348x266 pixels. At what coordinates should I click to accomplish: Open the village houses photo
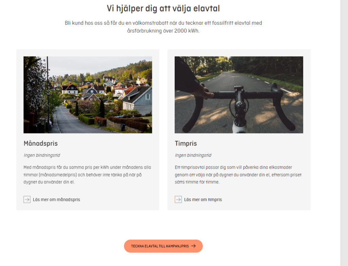[88, 95]
